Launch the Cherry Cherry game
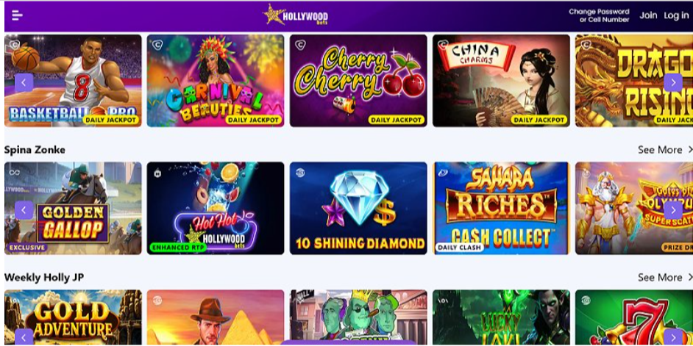 tap(358, 81)
